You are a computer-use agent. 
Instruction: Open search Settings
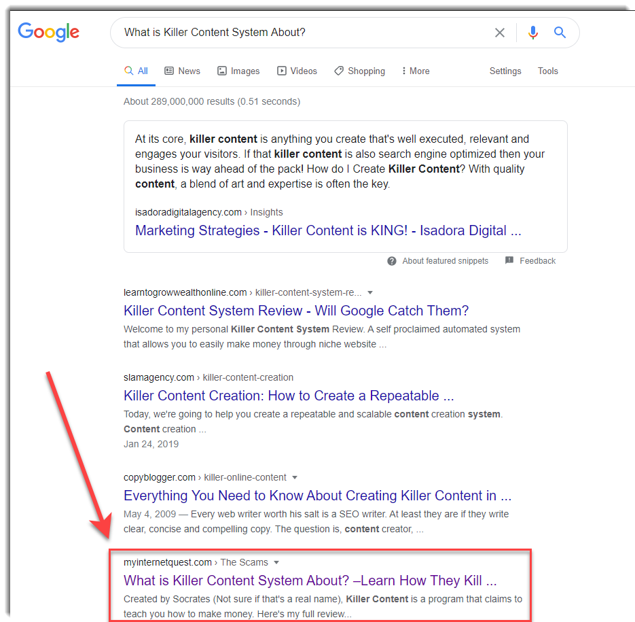(x=505, y=71)
